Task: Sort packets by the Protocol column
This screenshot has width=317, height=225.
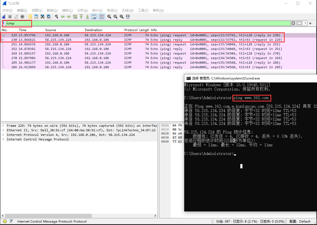Action: click(x=131, y=30)
